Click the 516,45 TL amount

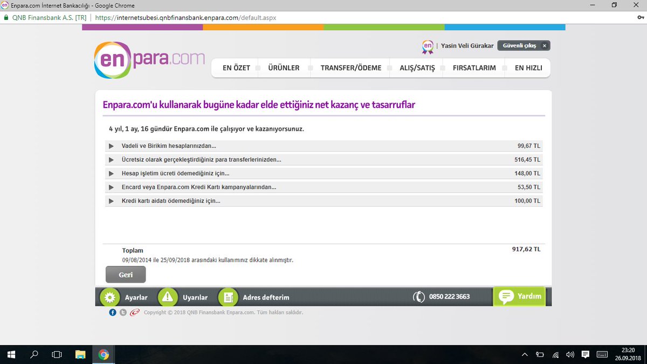(x=527, y=160)
